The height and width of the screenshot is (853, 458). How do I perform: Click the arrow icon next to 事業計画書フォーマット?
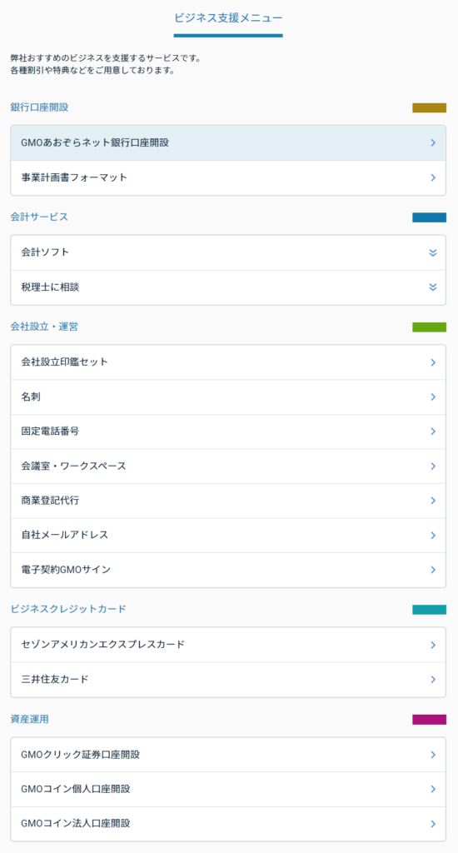[433, 177]
